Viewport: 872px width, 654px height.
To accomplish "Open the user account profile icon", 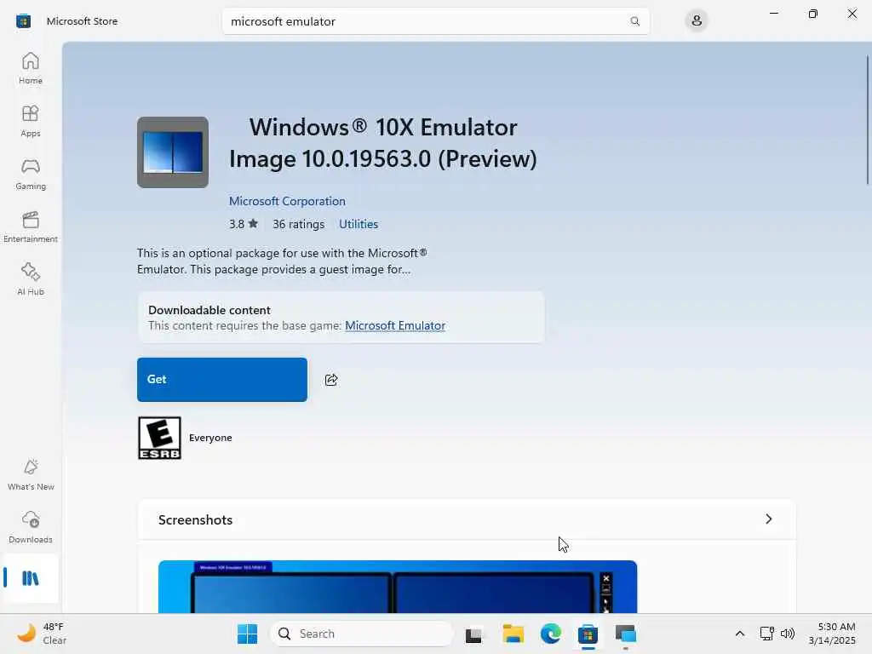I will (697, 21).
